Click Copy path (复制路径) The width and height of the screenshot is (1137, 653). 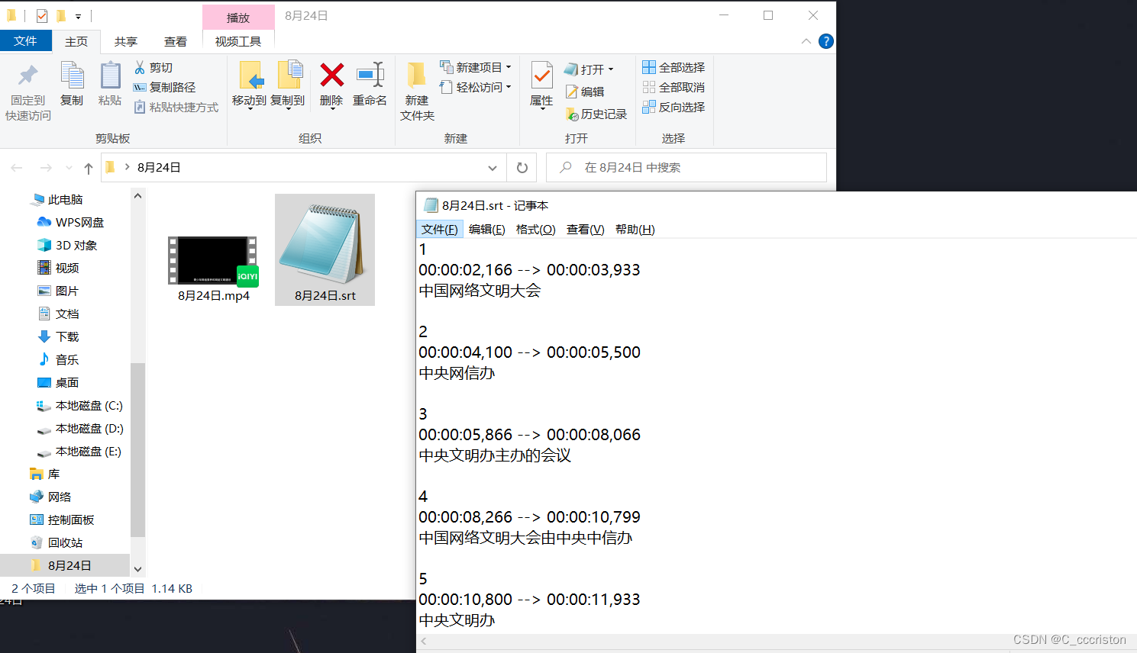coord(164,87)
